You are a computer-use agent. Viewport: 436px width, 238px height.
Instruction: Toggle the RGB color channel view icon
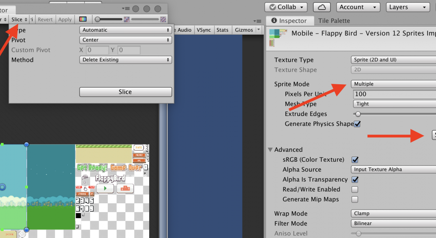tap(83, 19)
